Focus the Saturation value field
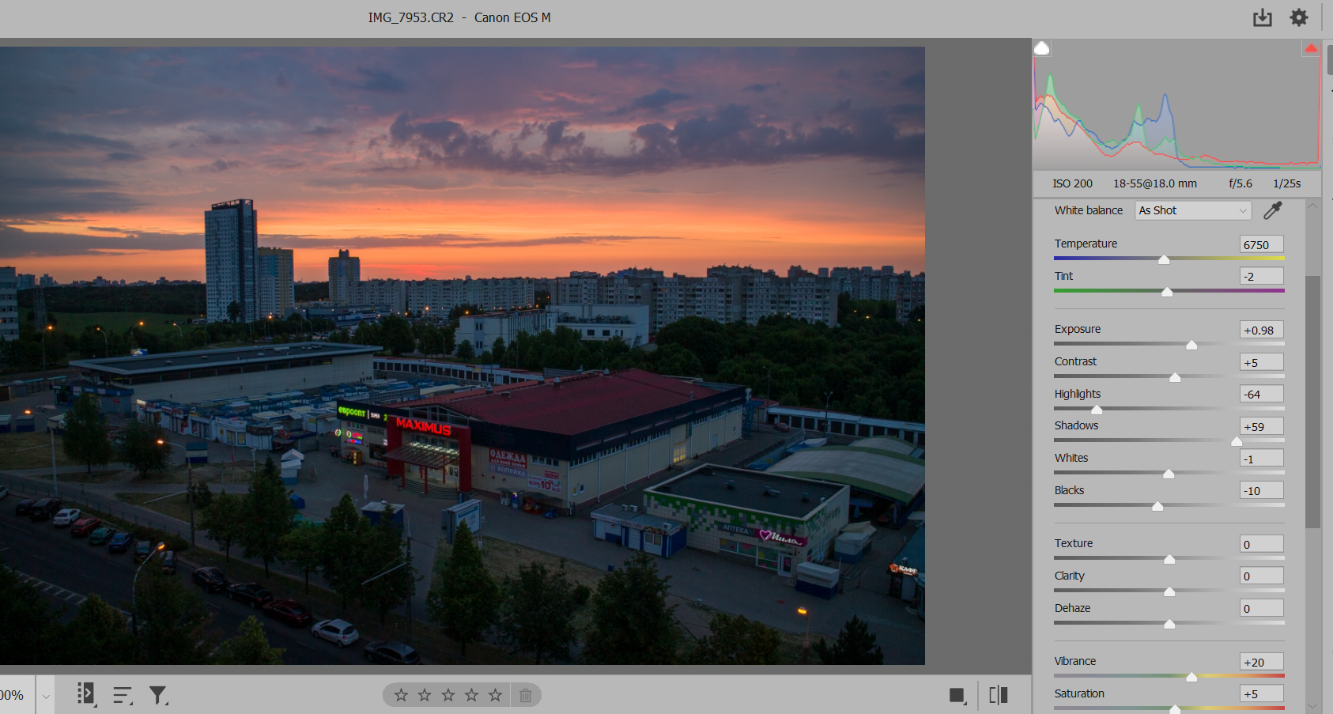 click(1262, 693)
